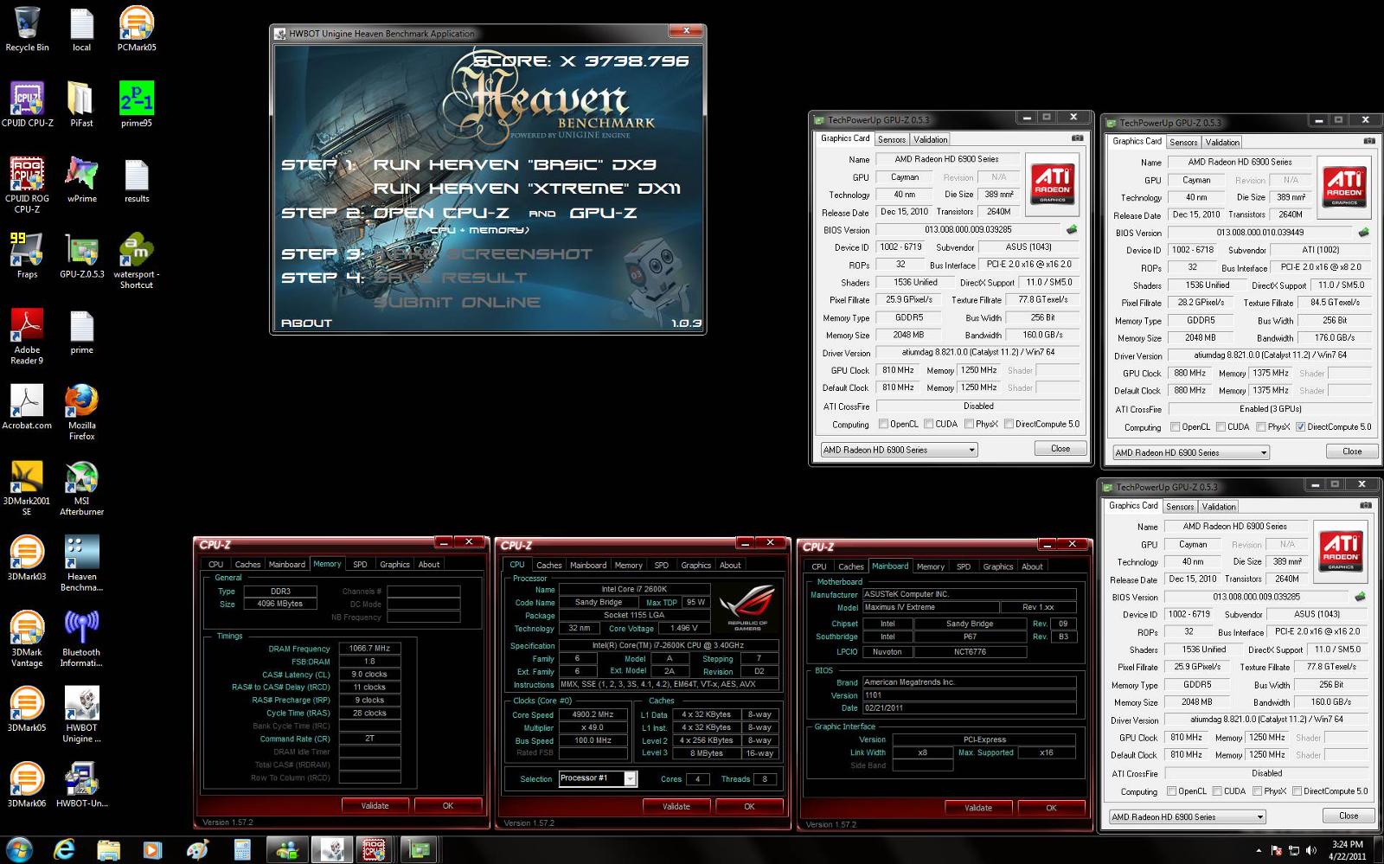Screen dimensions: 1384x864
Task: Switch to Validation tab in top-right GPU-Z window
Action: tap(1222, 142)
